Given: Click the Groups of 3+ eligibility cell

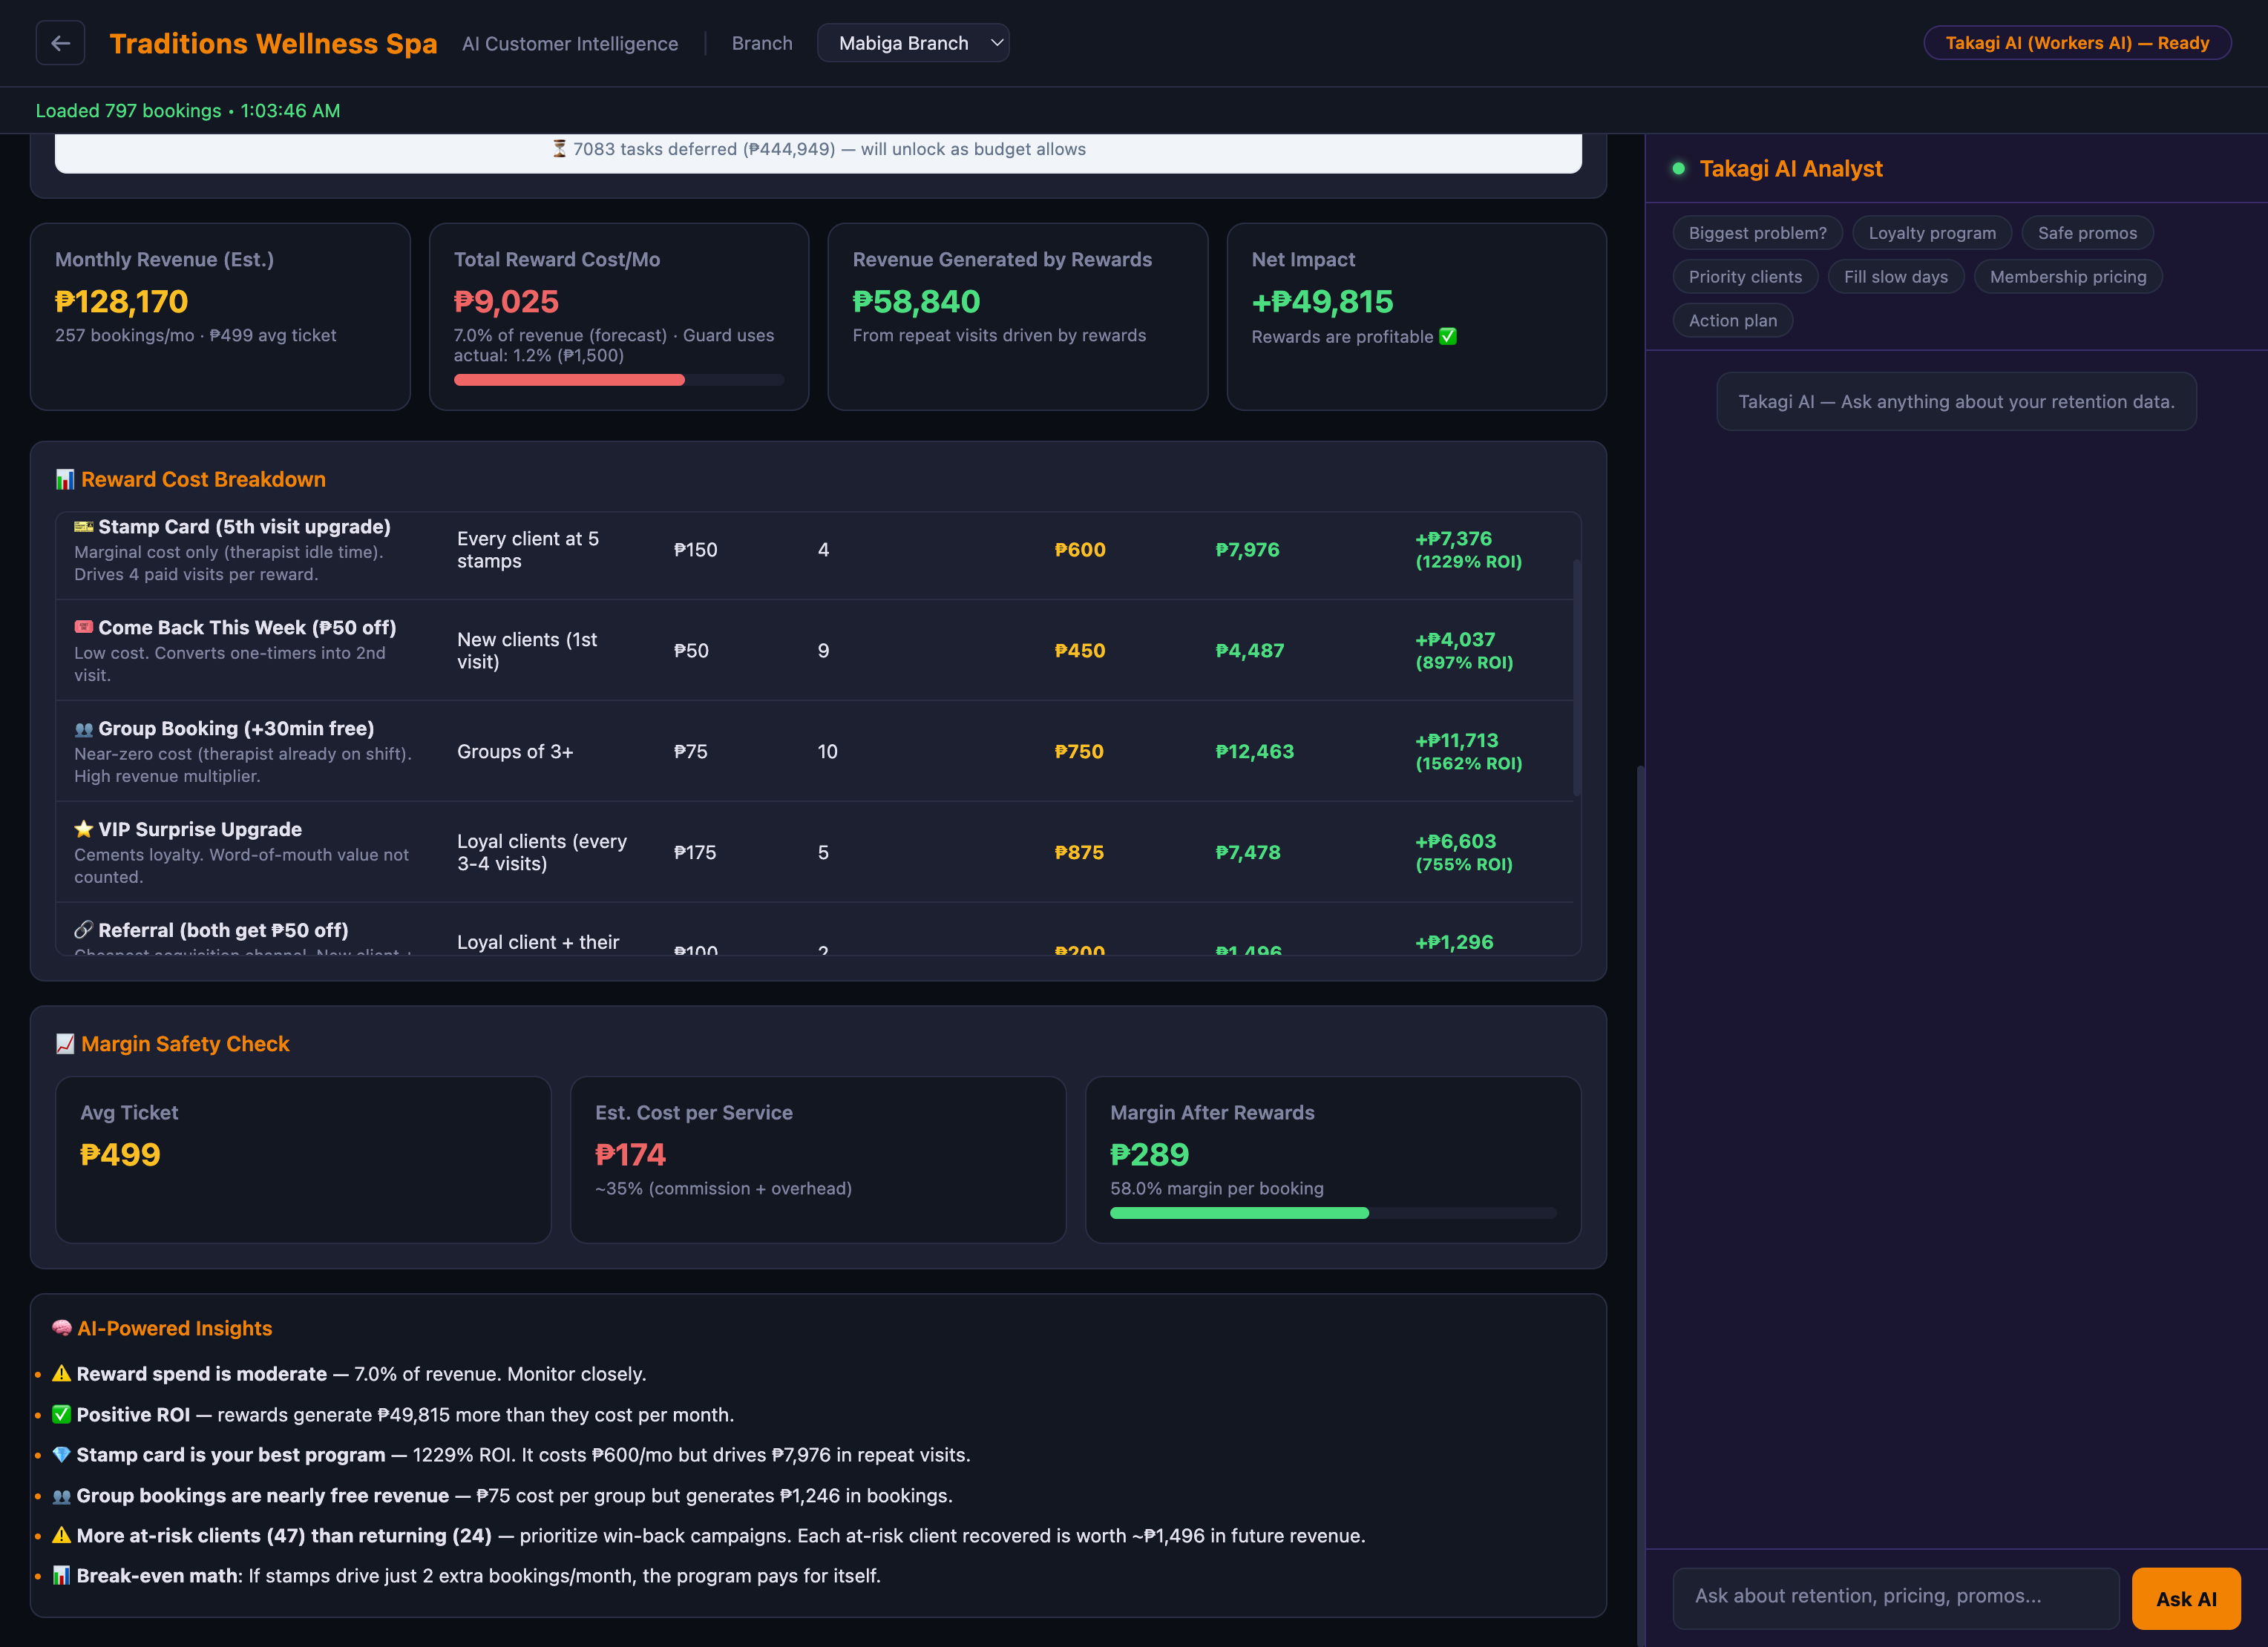Looking at the screenshot, I should pos(515,752).
